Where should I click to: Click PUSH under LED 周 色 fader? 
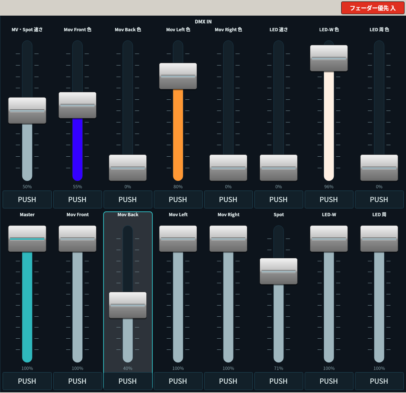[x=379, y=199]
